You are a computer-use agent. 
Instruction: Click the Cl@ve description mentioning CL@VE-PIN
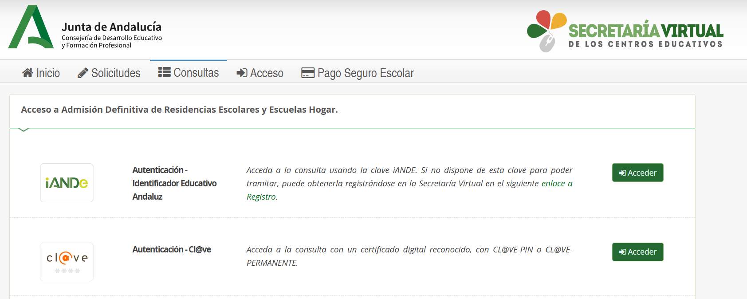(409, 256)
